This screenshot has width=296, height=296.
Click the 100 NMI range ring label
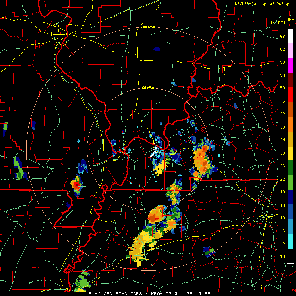(148, 27)
